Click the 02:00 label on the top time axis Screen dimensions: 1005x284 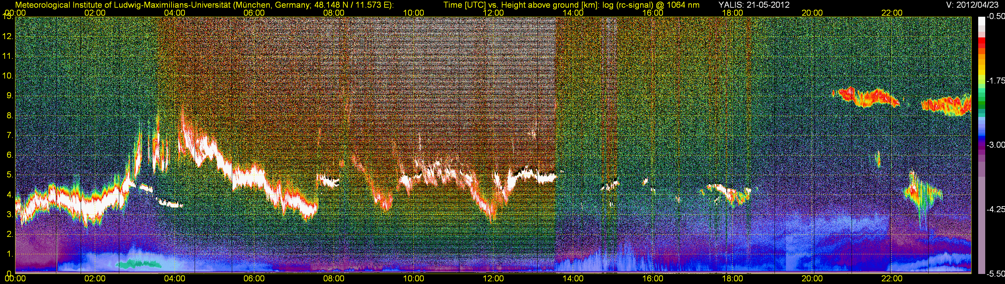point(95,13)
